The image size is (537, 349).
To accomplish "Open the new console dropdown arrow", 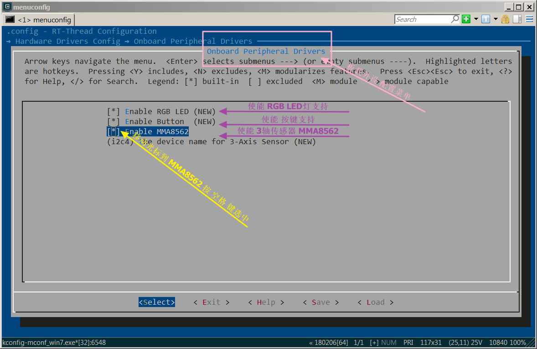I will [x=476, y=19].
